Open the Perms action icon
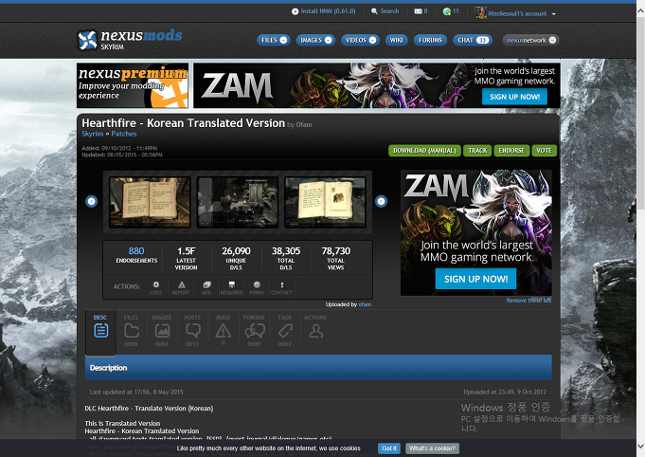 (257, 288)
